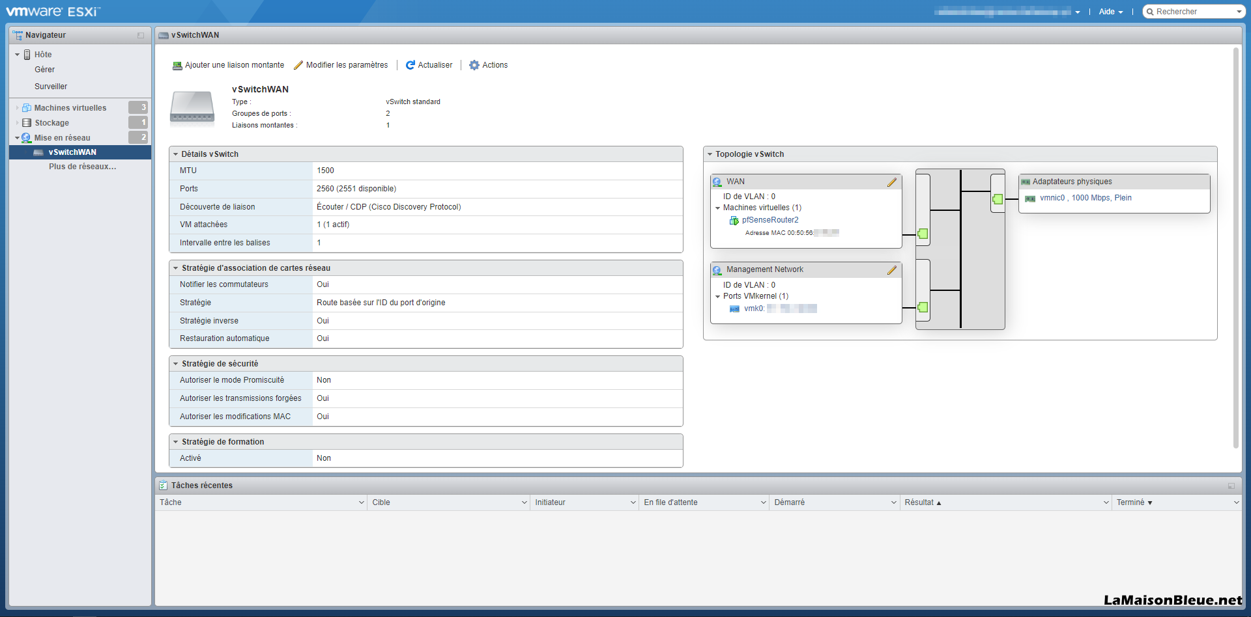Click Ajouter une liaison montante button

[228, 65]
